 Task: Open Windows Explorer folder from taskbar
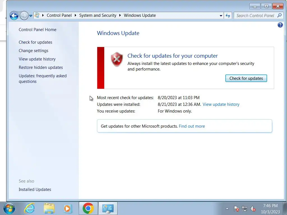point(49,208)
